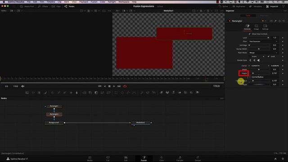Select second Border Style cap icon
This screenshot has width=288, height=162.
point(254,60)
